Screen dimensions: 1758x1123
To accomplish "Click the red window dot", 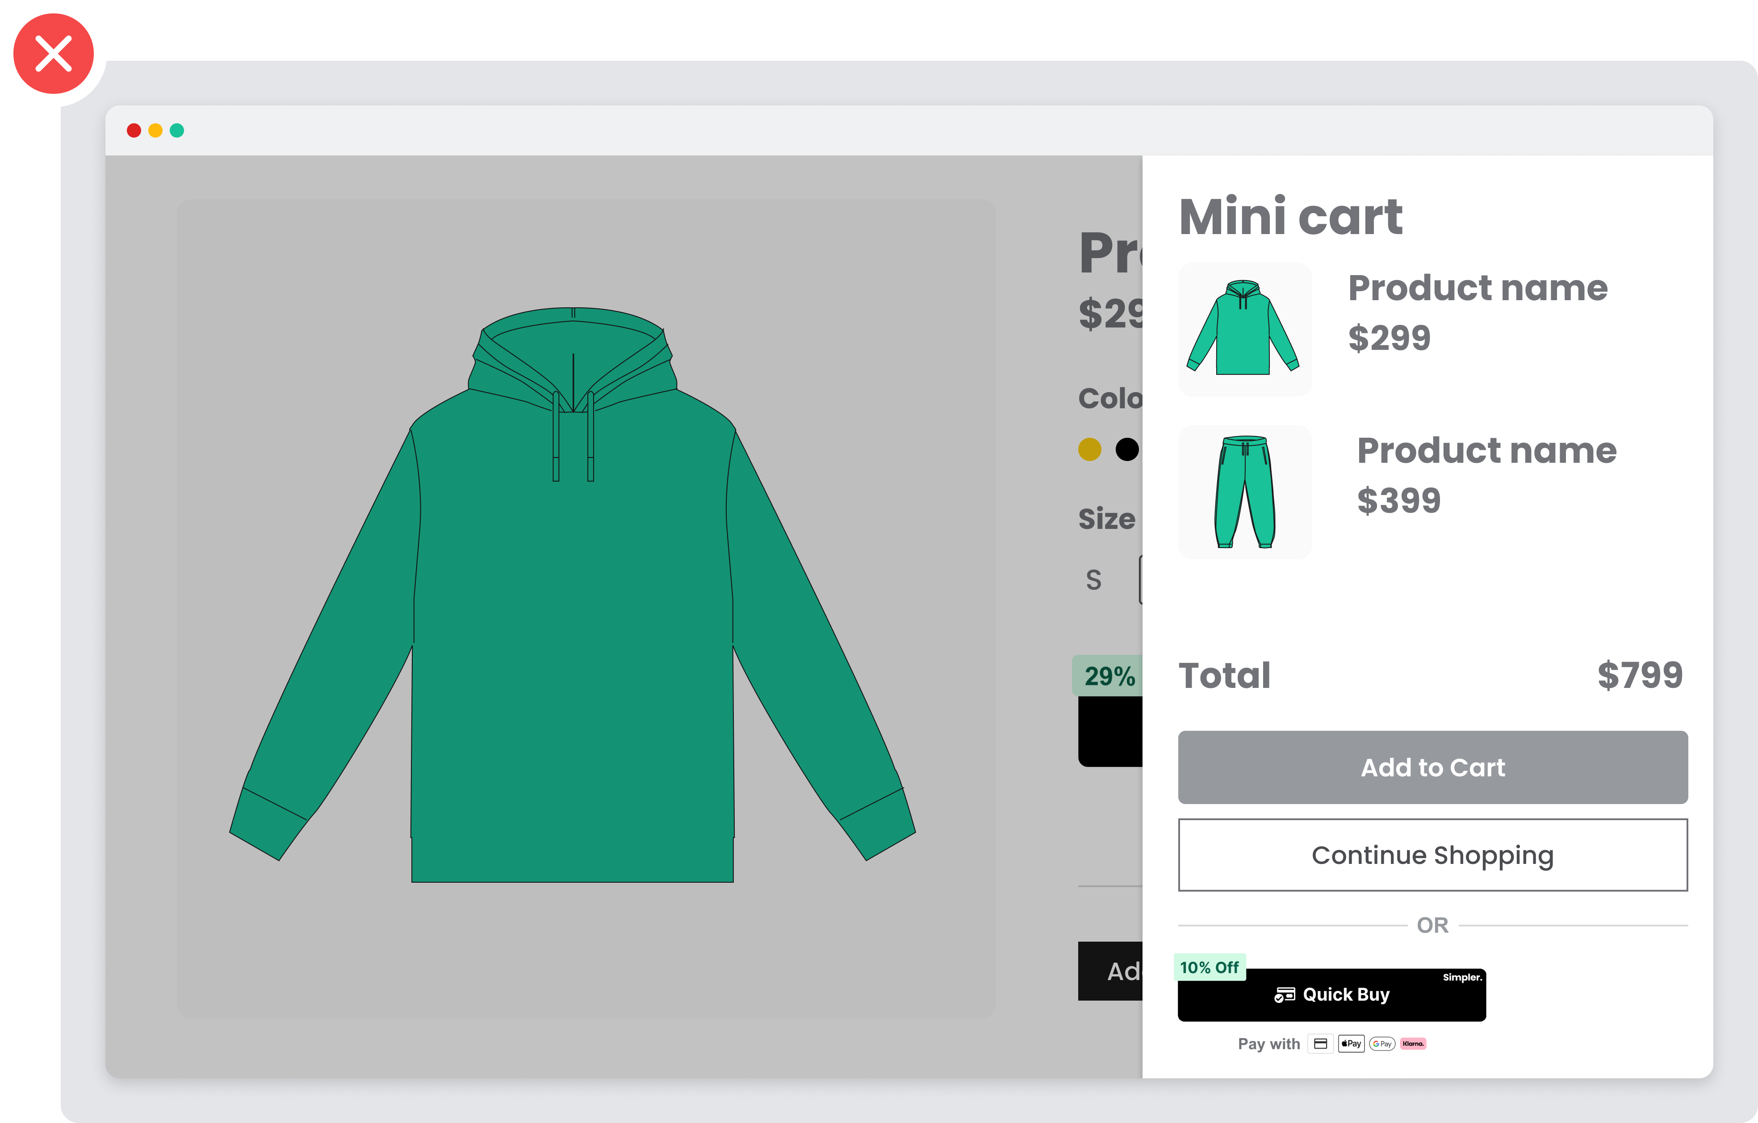I will [x=134, y=131].
